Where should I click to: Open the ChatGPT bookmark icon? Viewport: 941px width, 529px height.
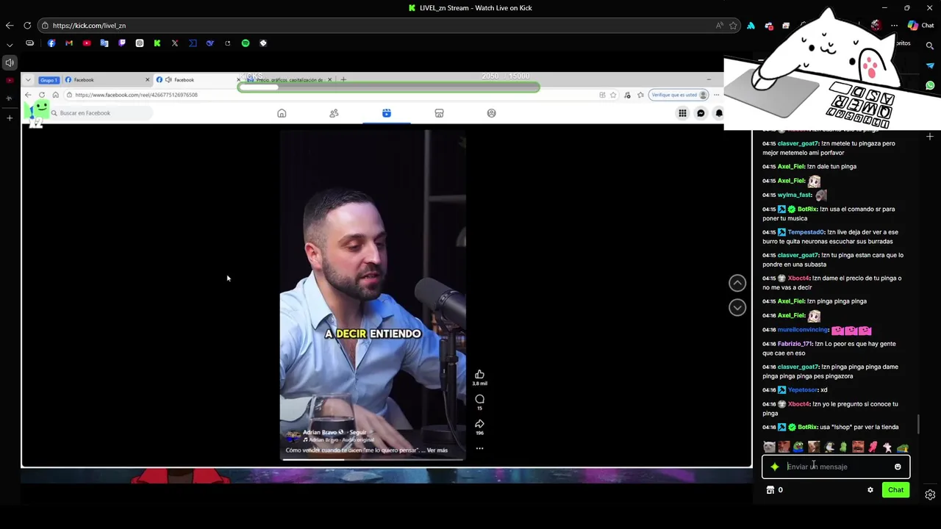point(140,43)
